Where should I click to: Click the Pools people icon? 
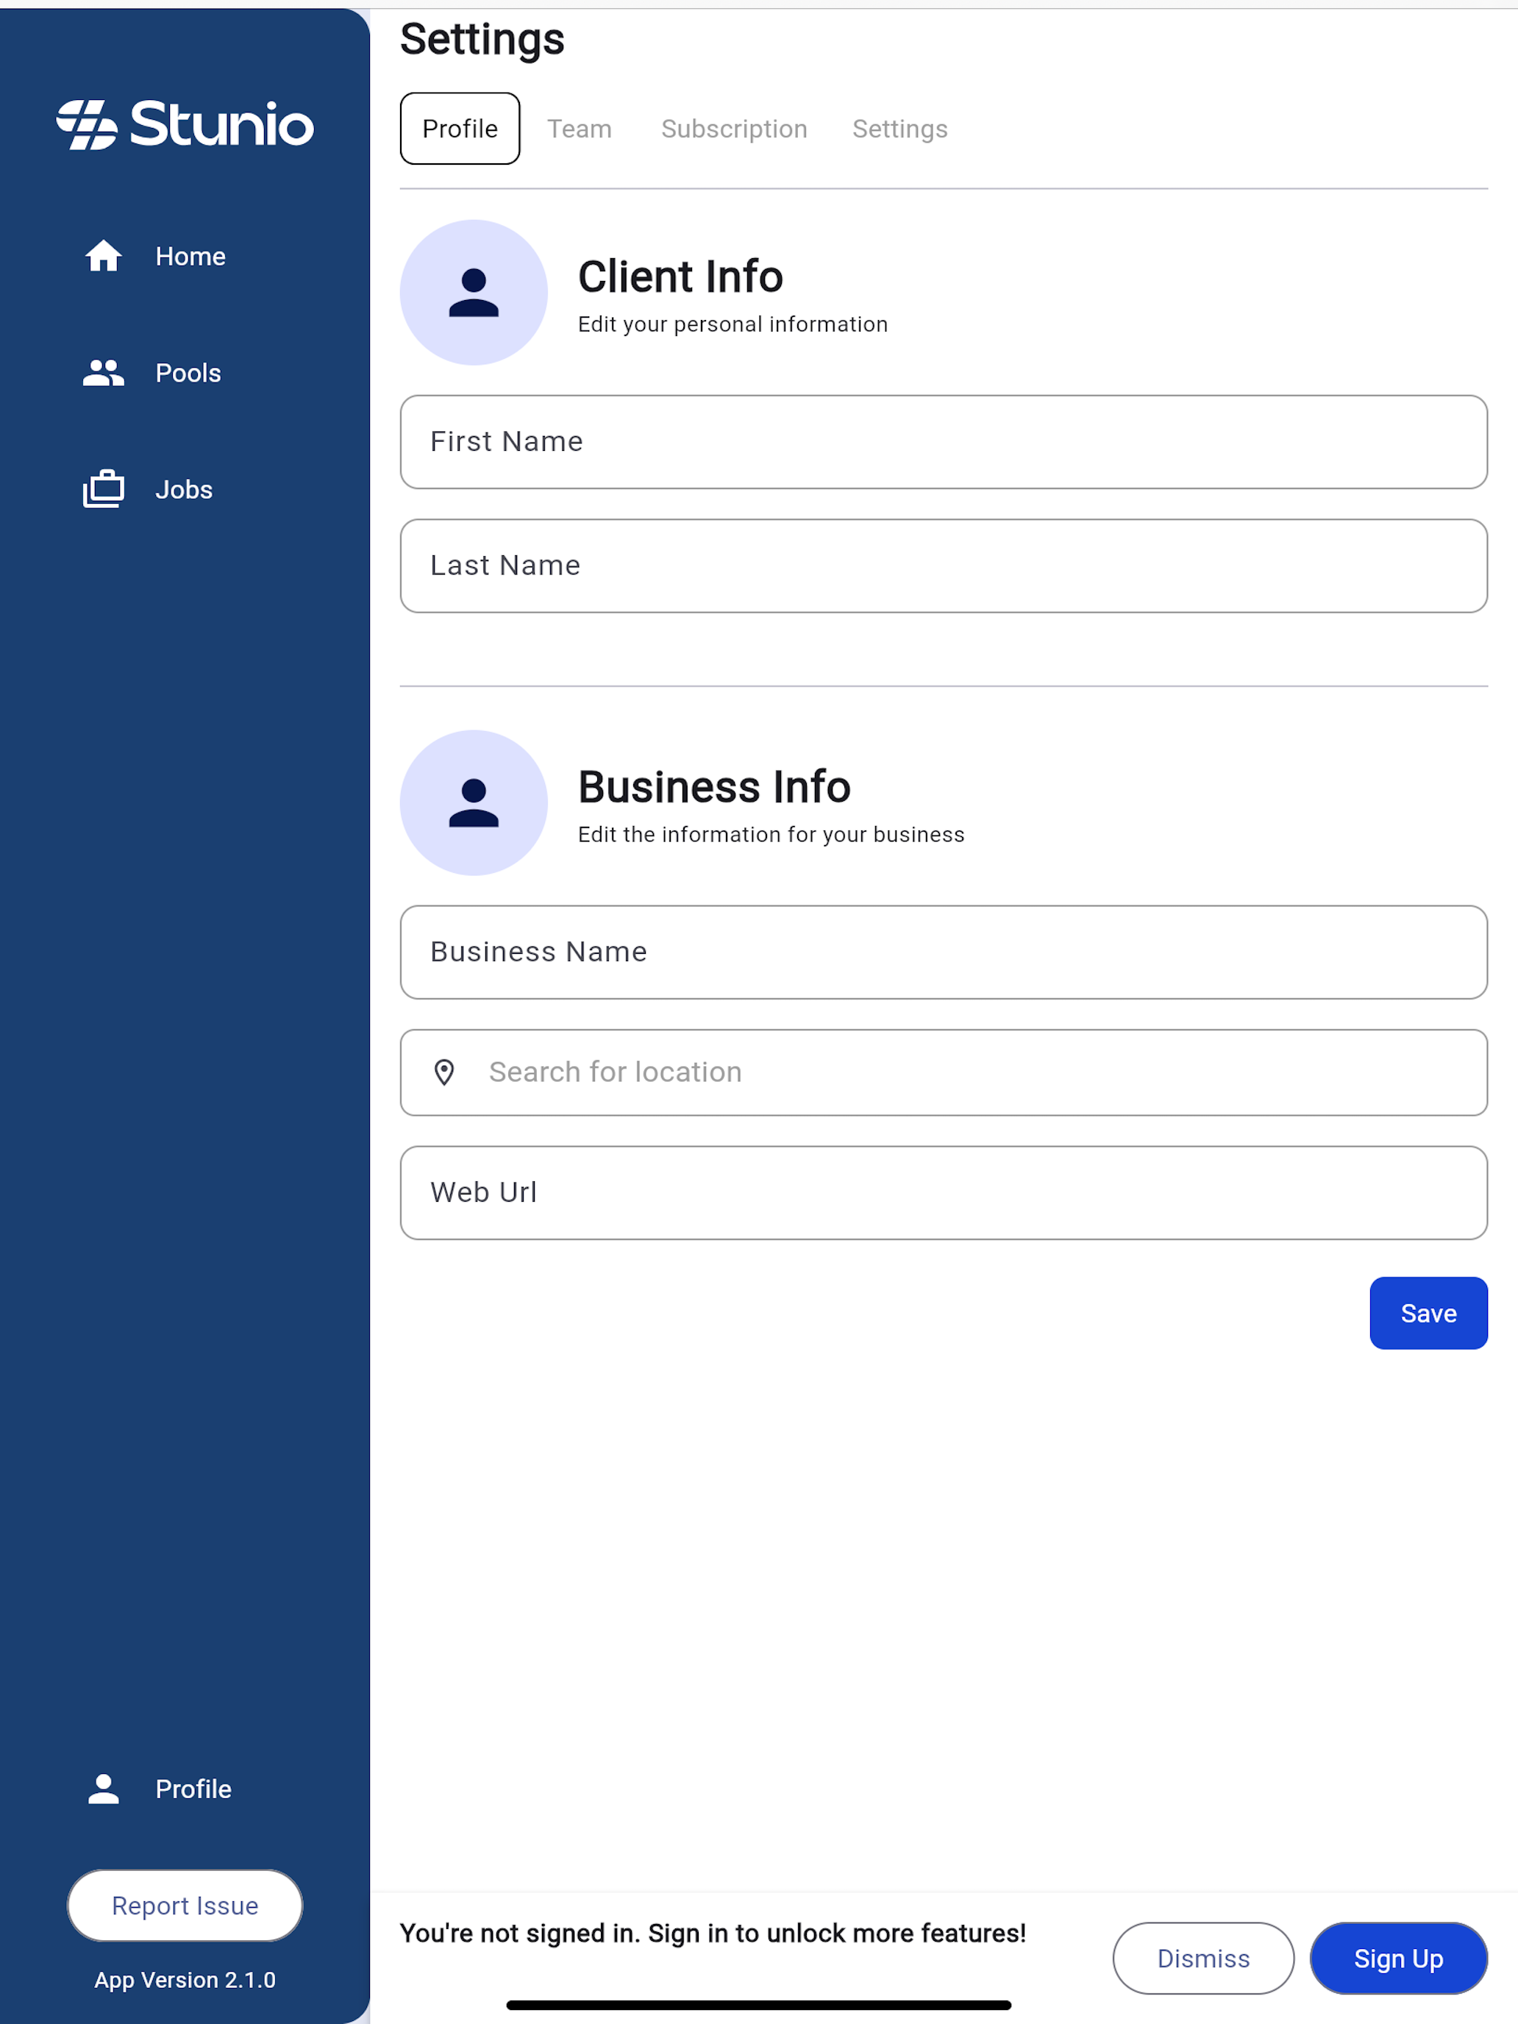104,372
